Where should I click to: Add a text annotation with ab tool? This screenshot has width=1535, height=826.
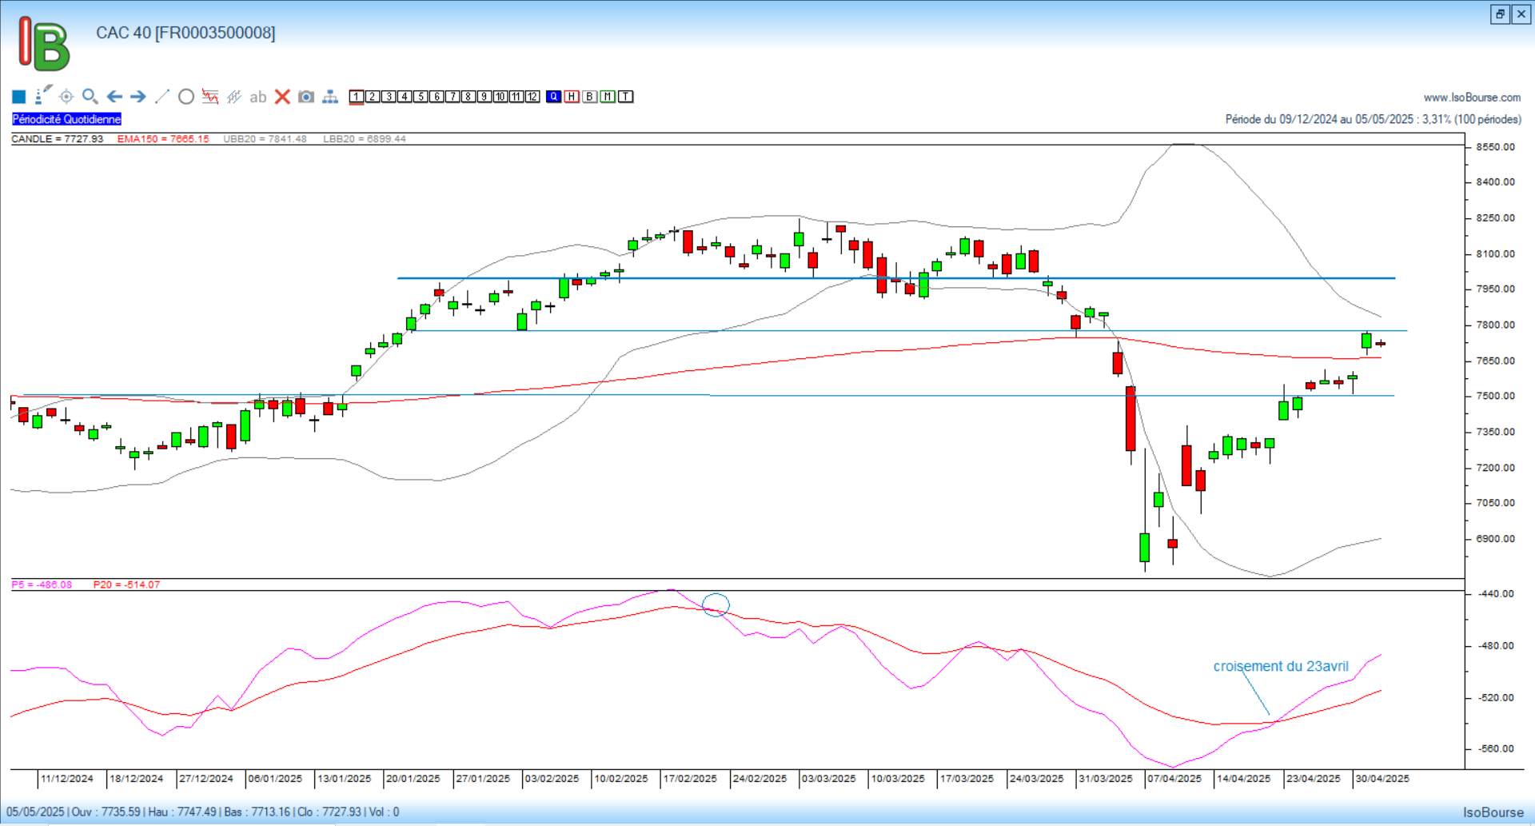pyautogui.click(x=257, y=97)
